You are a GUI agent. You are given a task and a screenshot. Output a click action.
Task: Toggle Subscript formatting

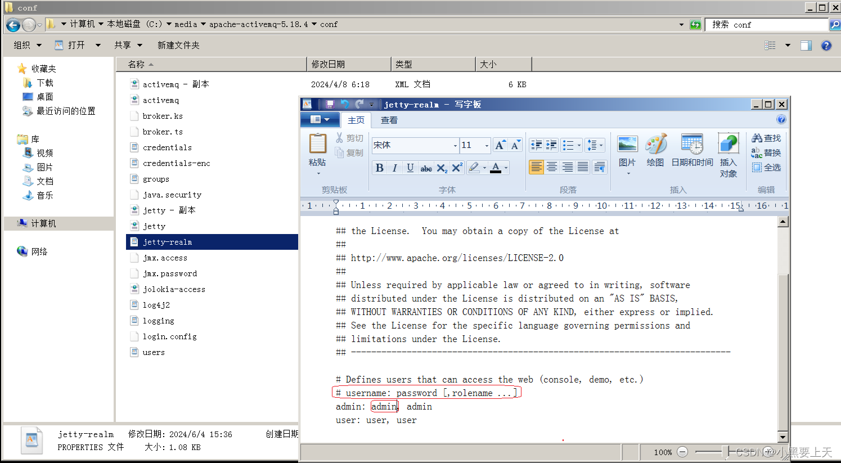click(x=442, y=168)
